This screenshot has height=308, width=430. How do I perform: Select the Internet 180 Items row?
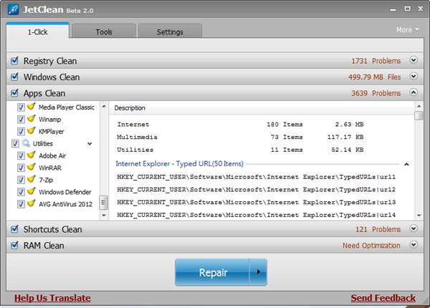point(240,125)
